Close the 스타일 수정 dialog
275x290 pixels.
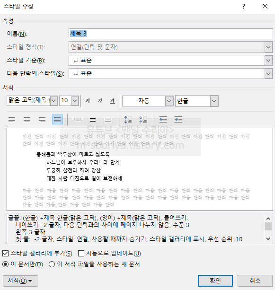point(265,6)
